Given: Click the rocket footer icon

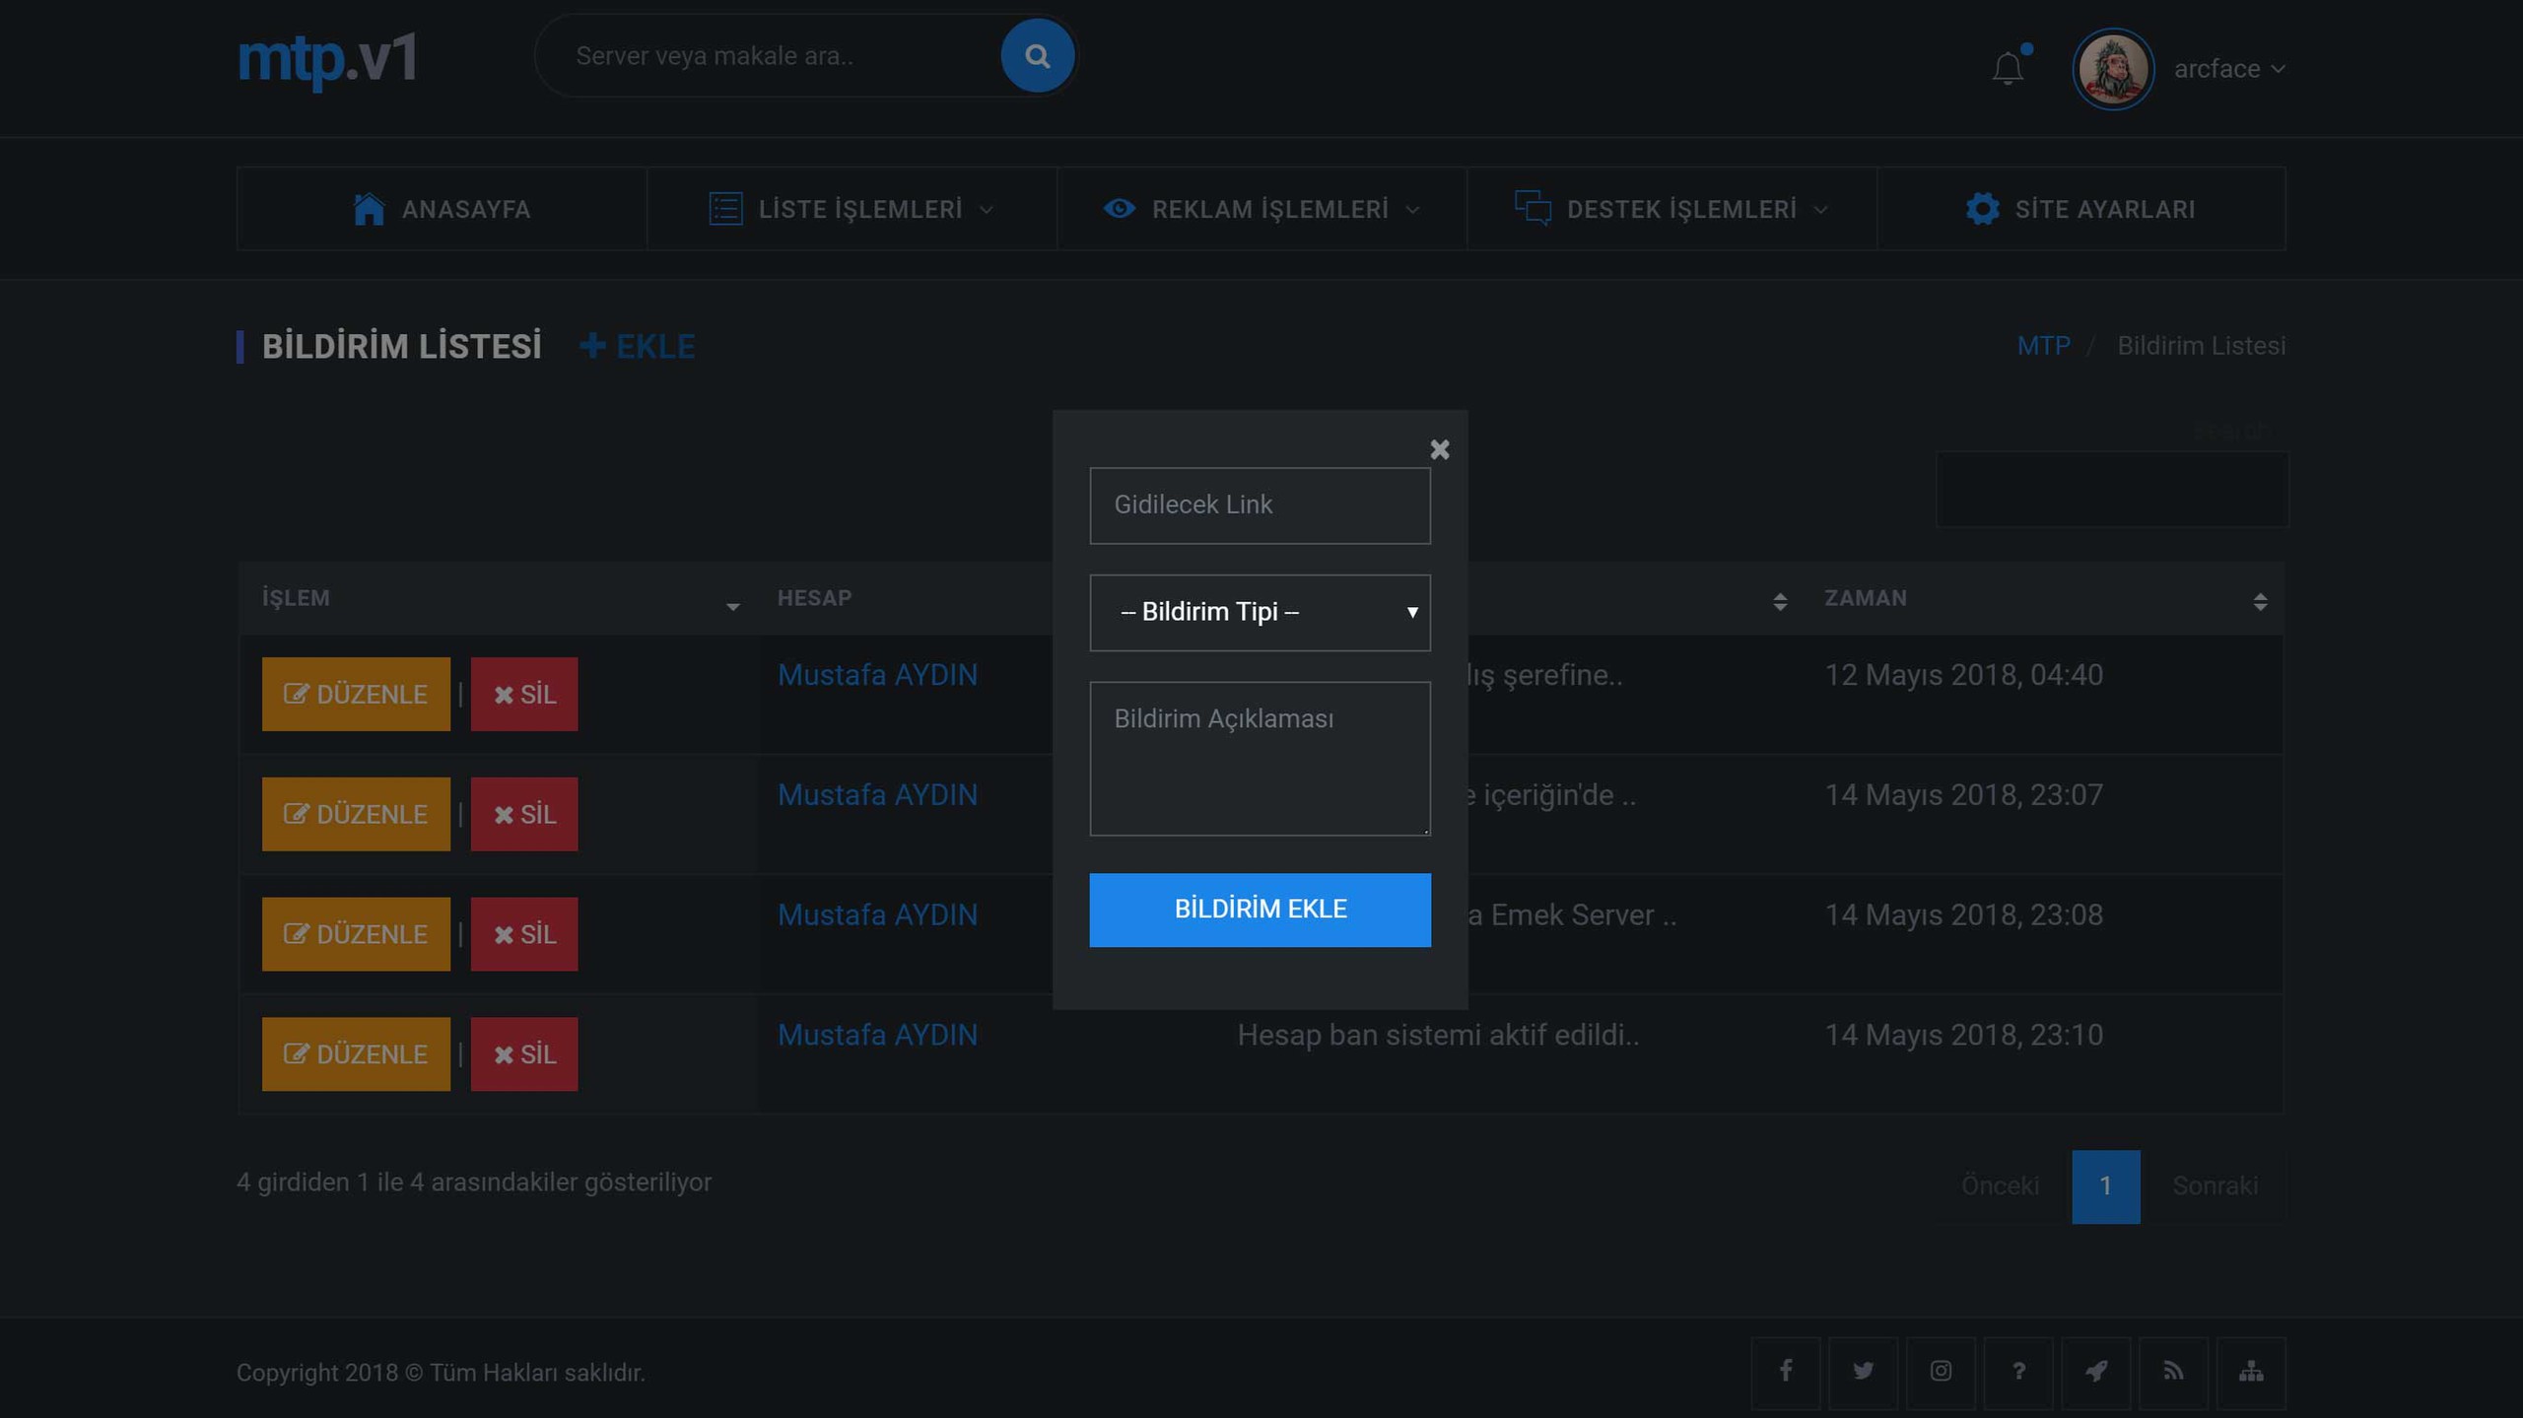Looking at the screenshot, I should point(2096,1372).
